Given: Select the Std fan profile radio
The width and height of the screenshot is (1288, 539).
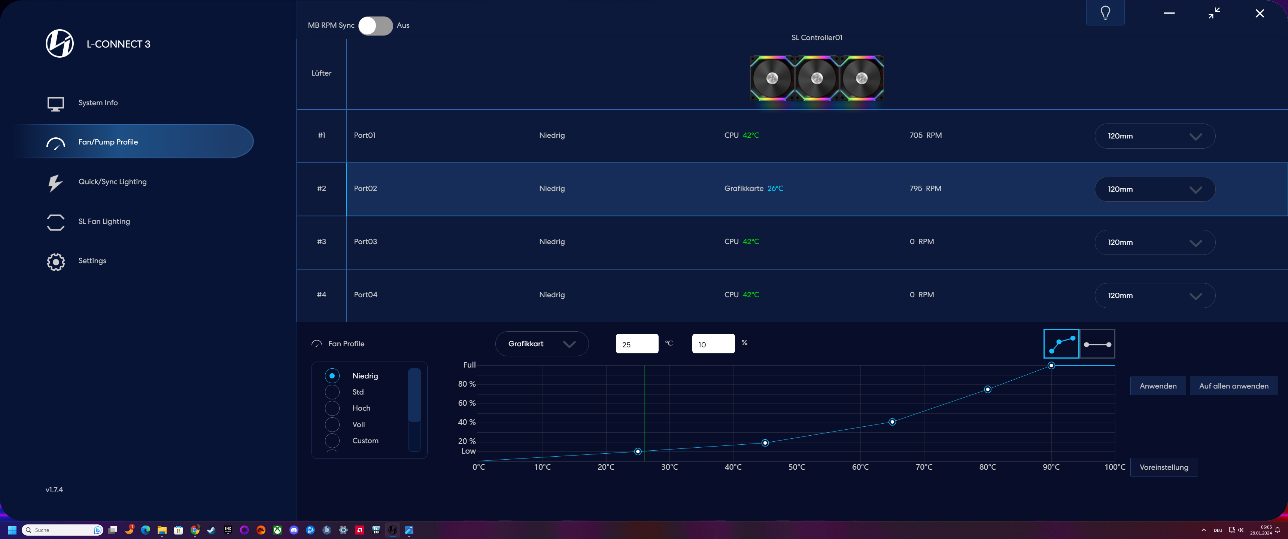Looking at the screenshot, I should pos(332,392).
